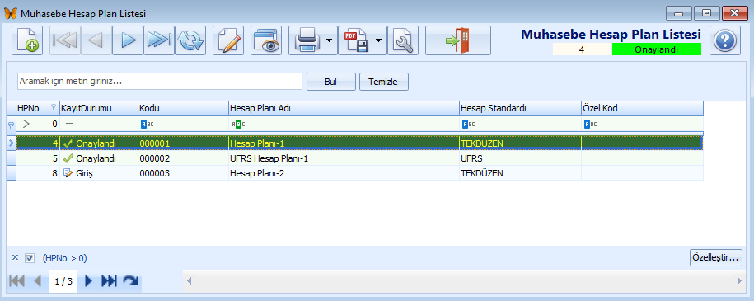Click the printer icon
Viewport: 754px width, 301px height.
tap(306, 40)
